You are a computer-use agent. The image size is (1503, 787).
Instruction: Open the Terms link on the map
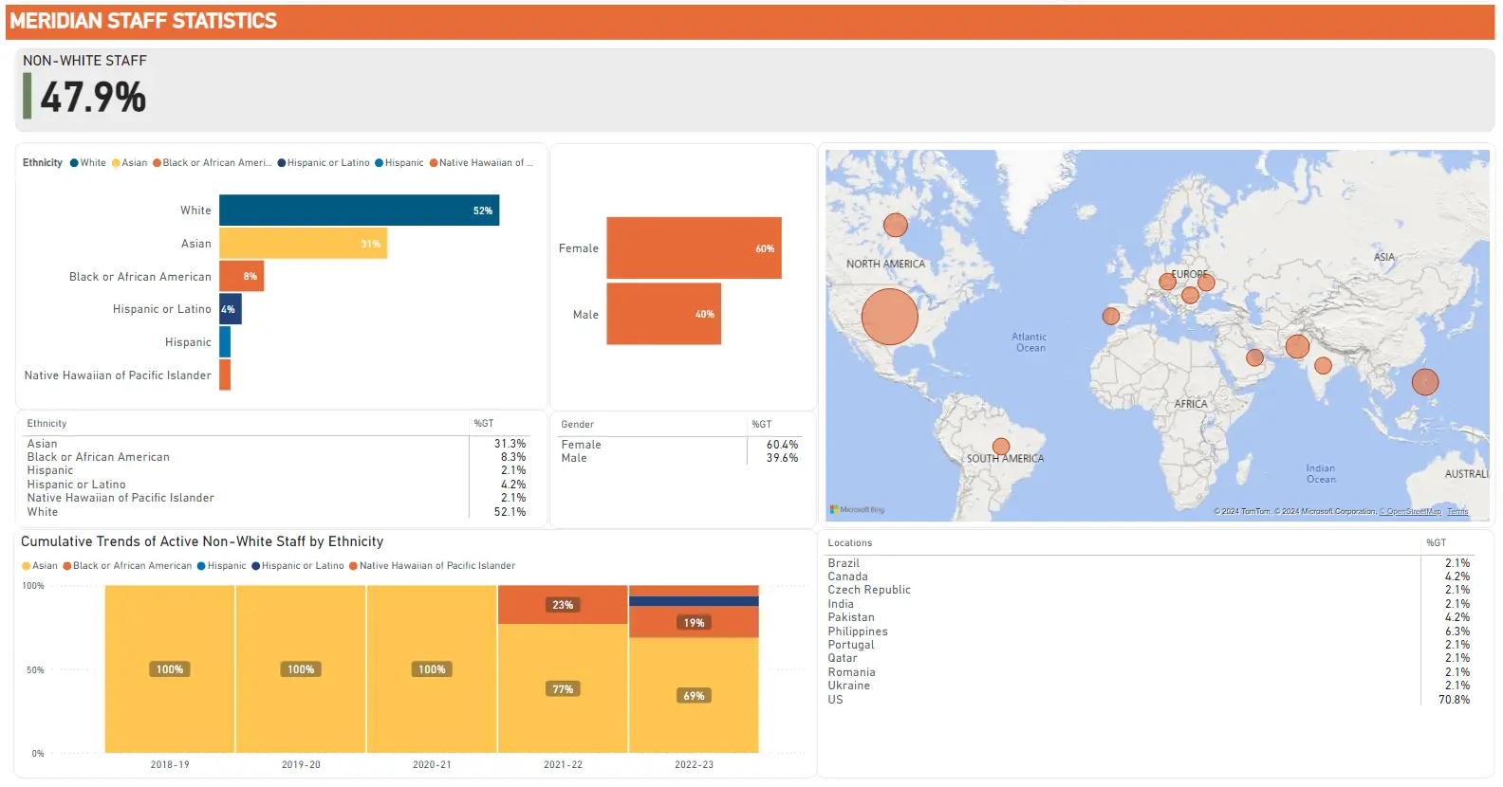pos(1457,512)
